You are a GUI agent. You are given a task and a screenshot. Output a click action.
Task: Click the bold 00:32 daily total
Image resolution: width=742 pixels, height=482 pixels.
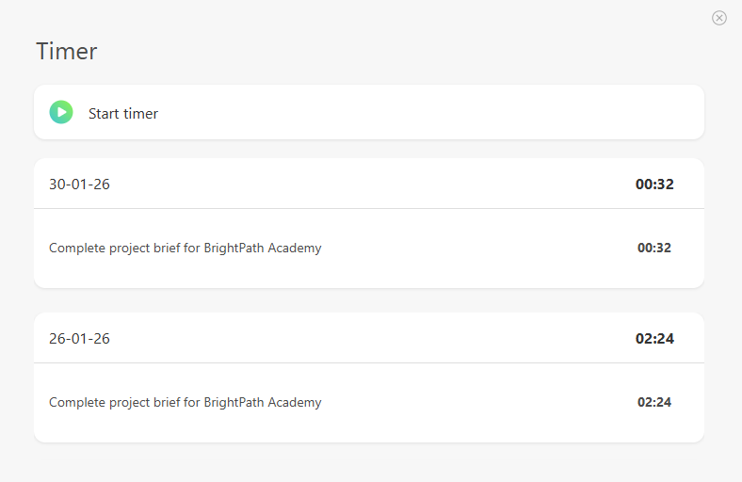tap(654, 185)
